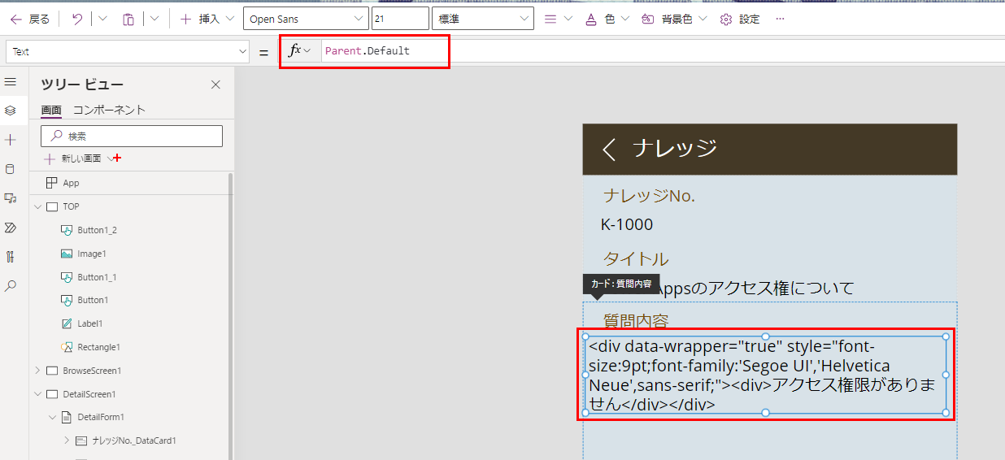Open the Tree view layers icon
This screenshot has width=1005, height=460.
click(11, 110)
